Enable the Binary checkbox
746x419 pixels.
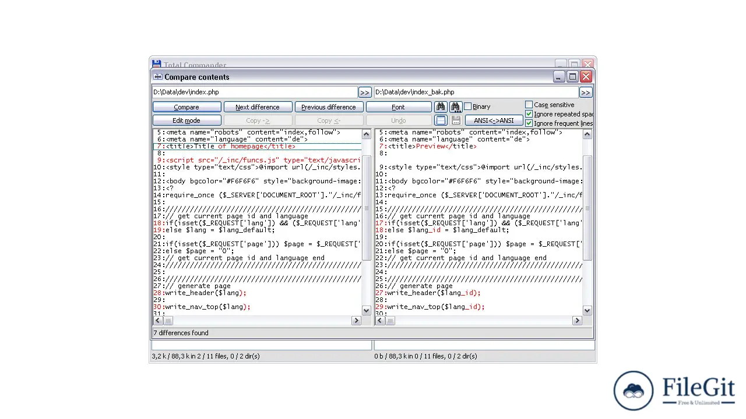467,106
